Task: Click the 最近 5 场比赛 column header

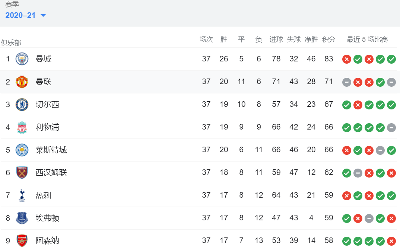Action: click(x=367, y=39)
